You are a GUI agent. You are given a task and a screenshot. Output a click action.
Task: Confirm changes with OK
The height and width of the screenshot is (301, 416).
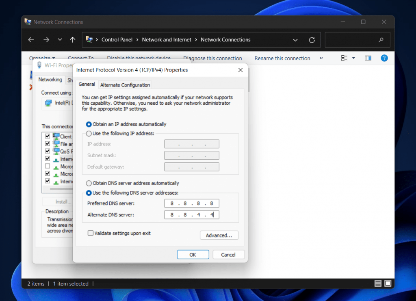[x=193, y=254]
